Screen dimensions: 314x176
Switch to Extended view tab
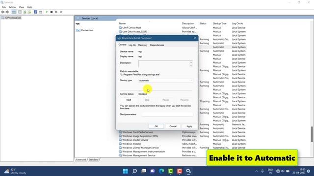pyautogui.click(x=81, y=160)
